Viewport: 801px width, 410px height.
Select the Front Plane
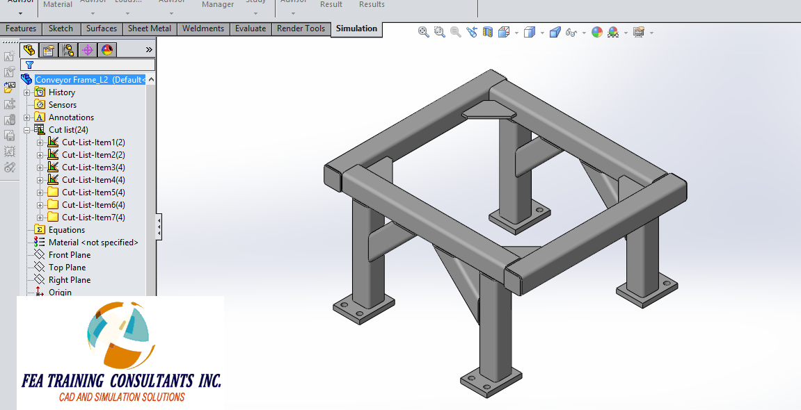[70, 255]
